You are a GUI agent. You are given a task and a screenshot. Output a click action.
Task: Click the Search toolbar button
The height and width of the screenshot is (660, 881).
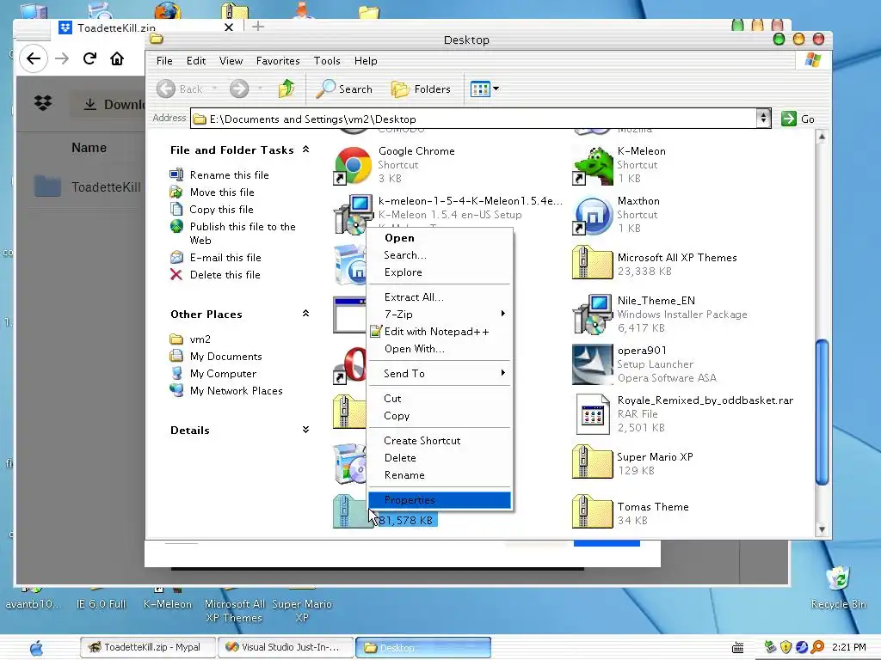(x=344, y=89)
